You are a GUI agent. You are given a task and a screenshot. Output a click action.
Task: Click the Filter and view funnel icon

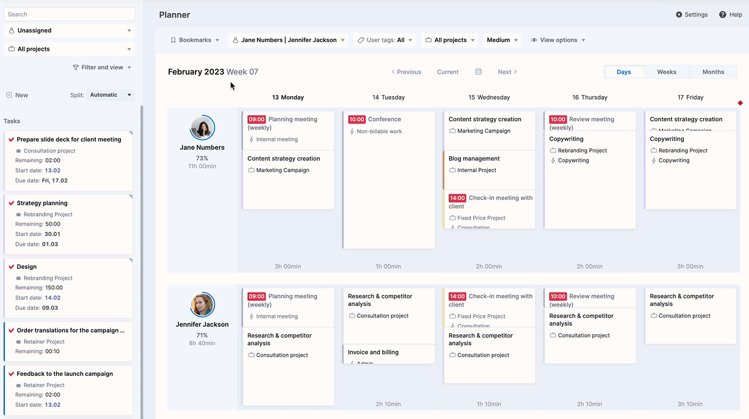click(x=76, y=67)
